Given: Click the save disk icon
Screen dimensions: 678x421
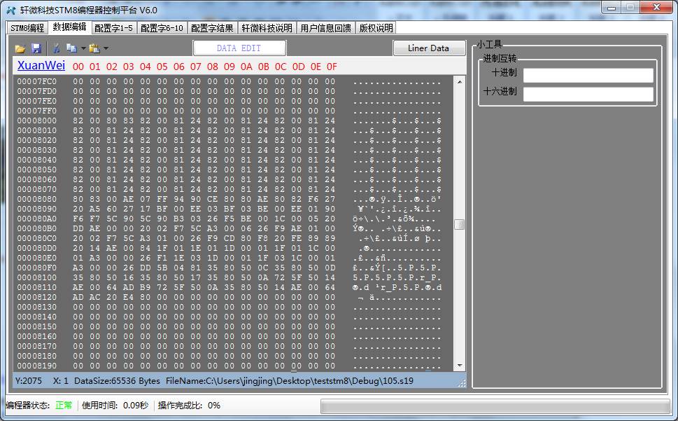Looking at the screenshot, I should click(x=36, y=48).
